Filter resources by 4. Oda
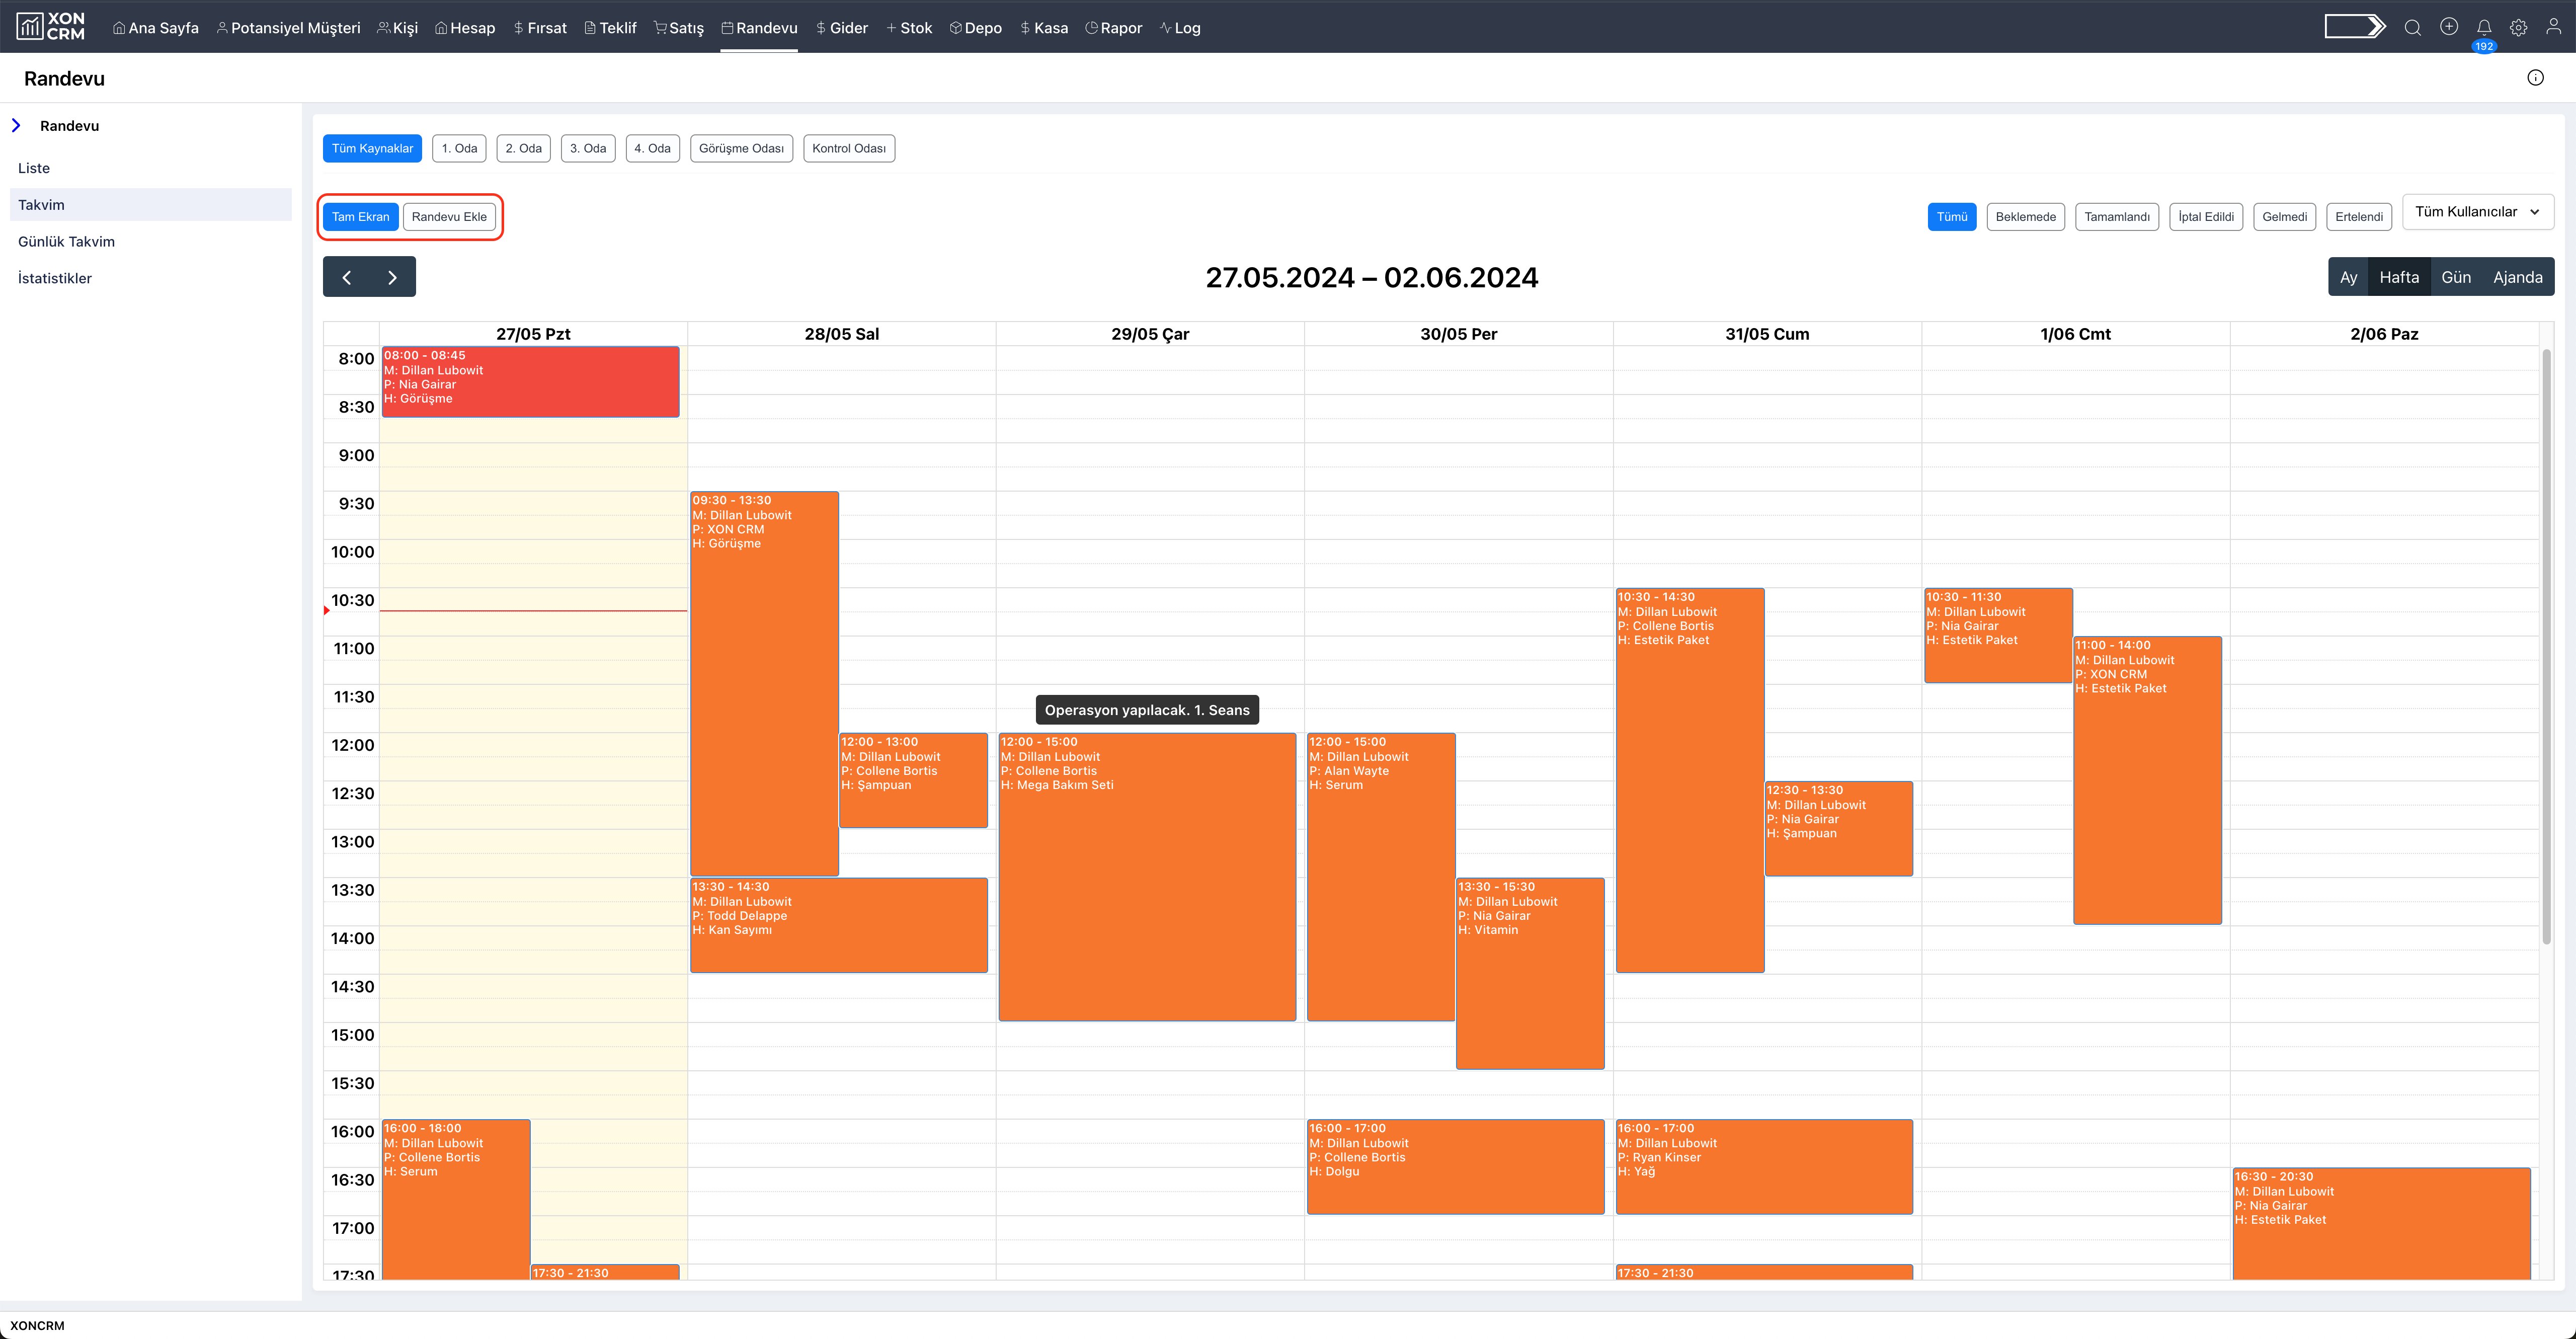This screenshot has width=2576, height=1339. pos(652,148)
